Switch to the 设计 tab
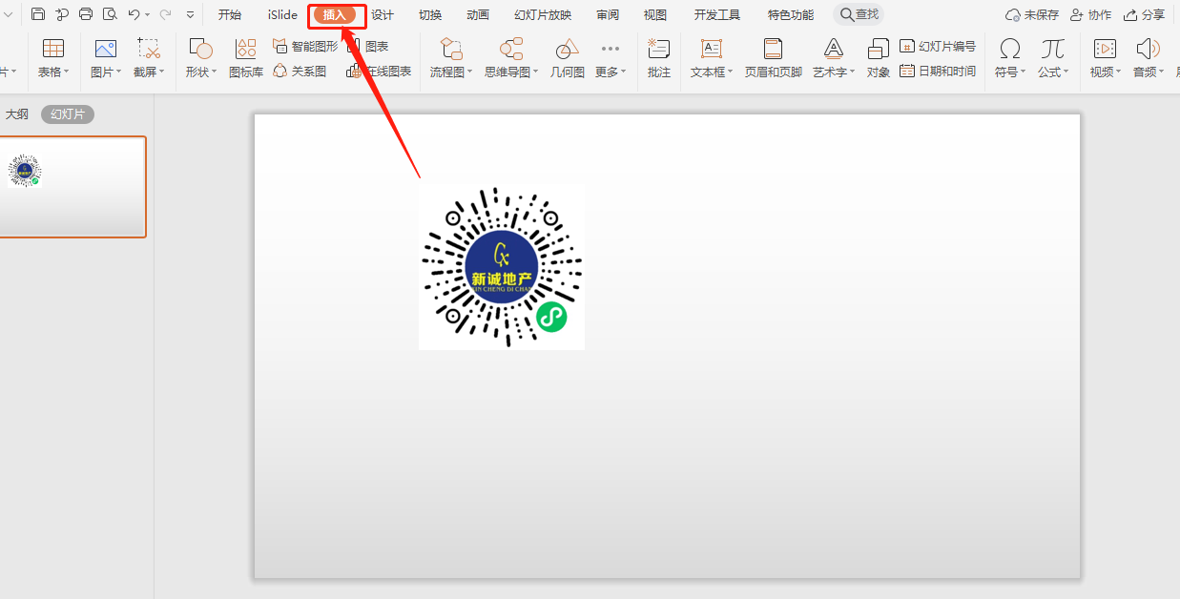This screenshot has width=1180, height=599. coord(383,15)
